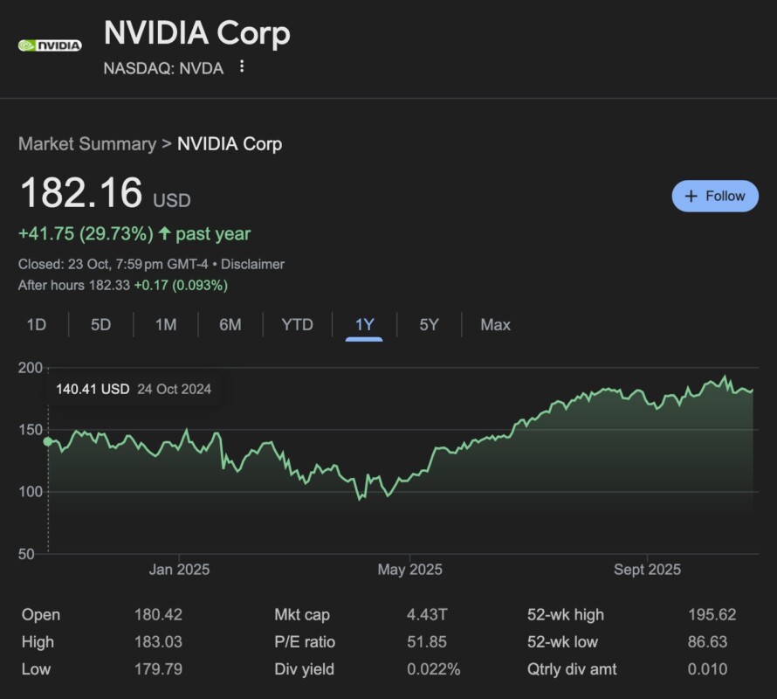Show the 5Y chart range
The width and height of the screenshot is (777, 699).
coord(429,324)
